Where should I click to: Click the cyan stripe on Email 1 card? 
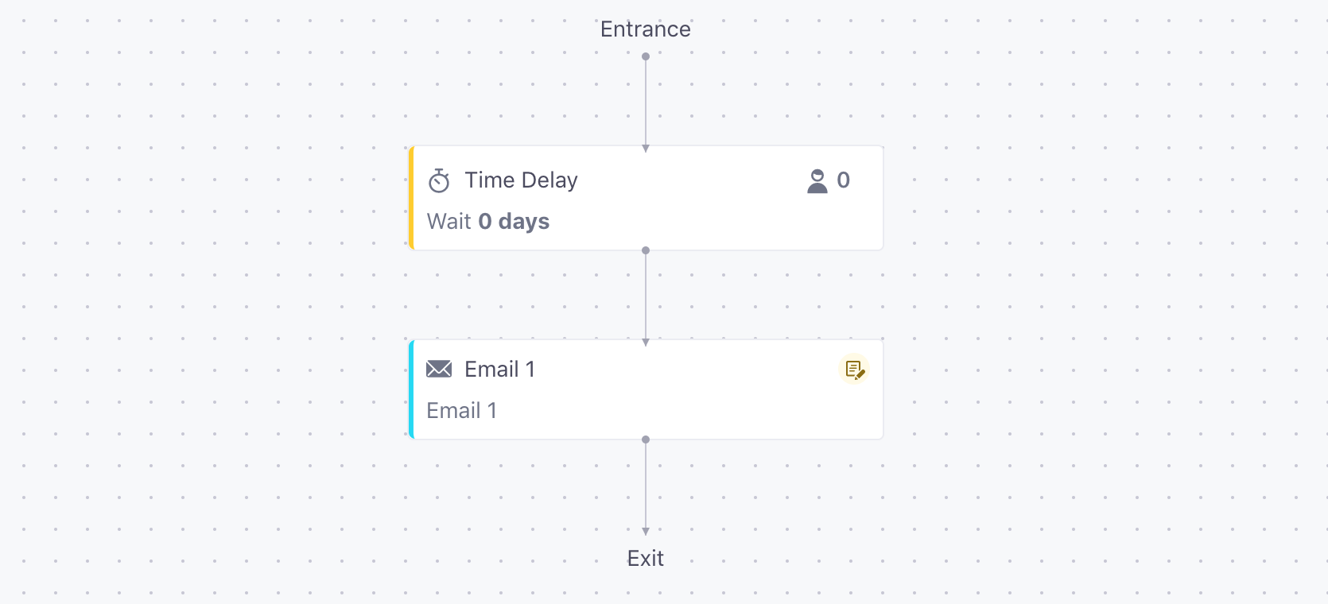[411, 389]
